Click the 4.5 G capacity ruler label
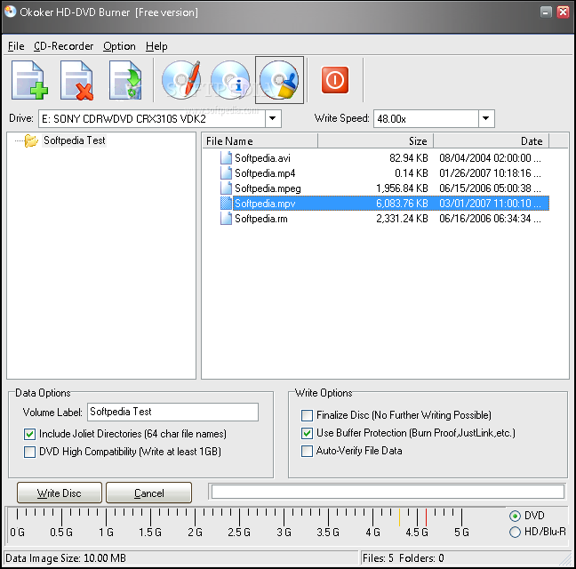 [417, 532]
